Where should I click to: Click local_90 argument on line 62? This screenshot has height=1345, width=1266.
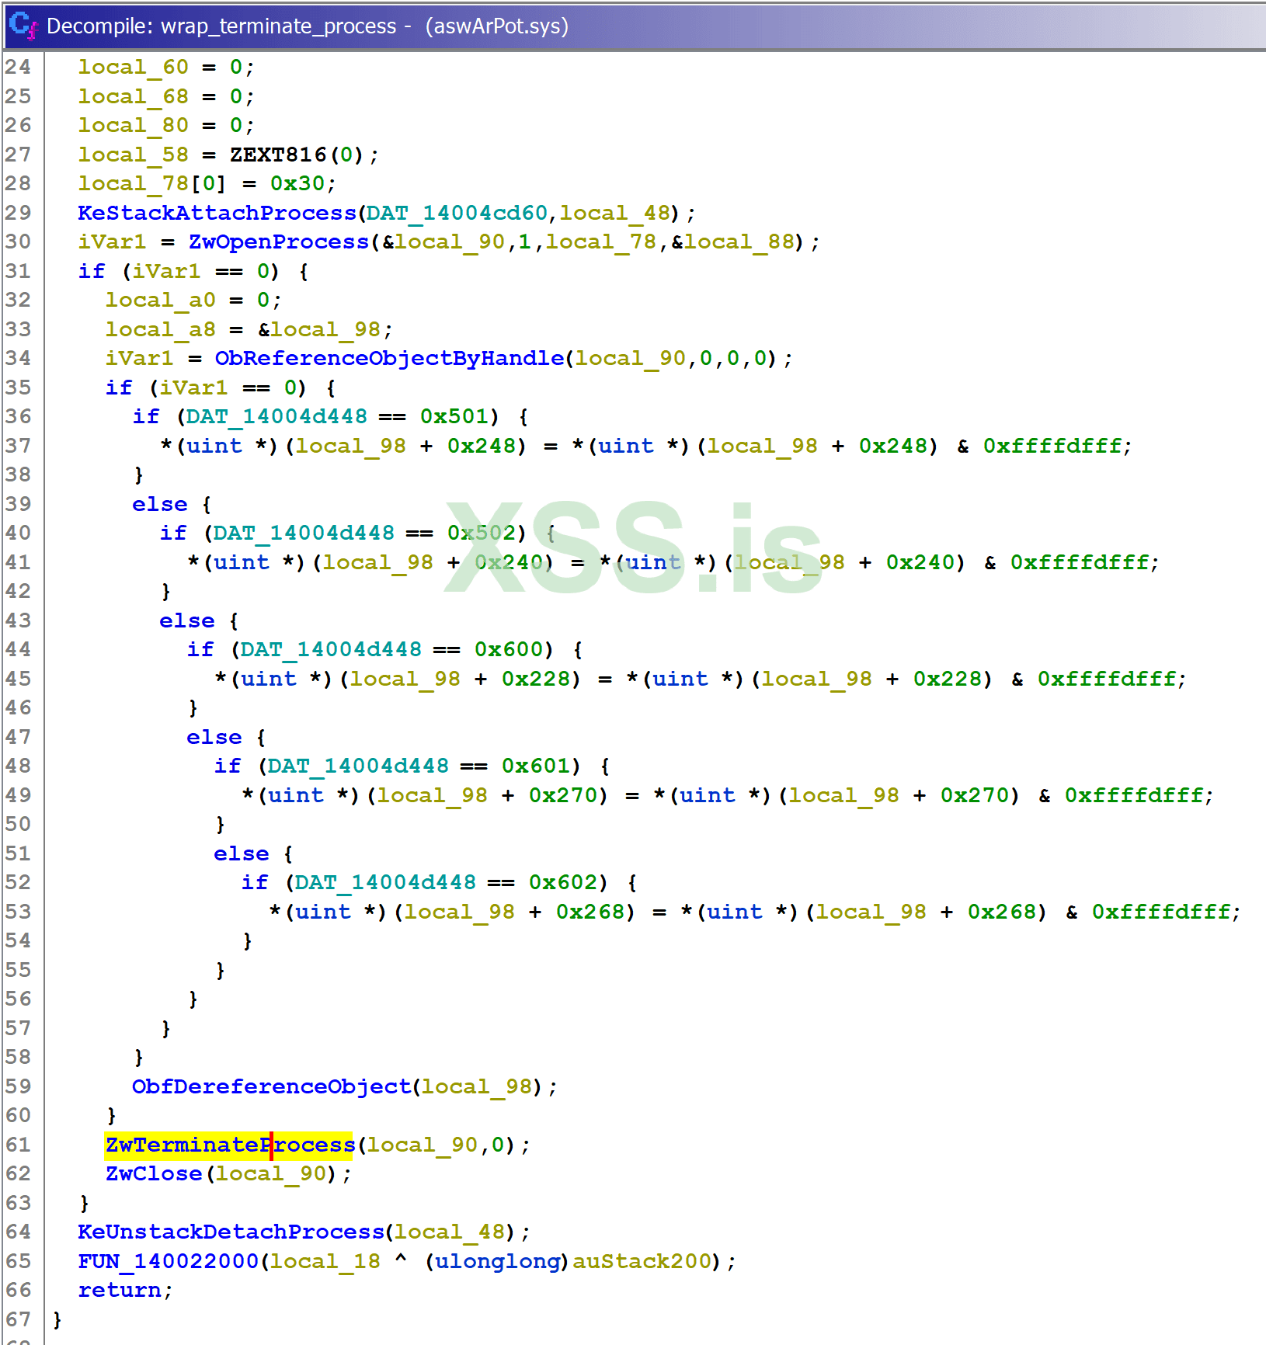(x=270, y=1174)
